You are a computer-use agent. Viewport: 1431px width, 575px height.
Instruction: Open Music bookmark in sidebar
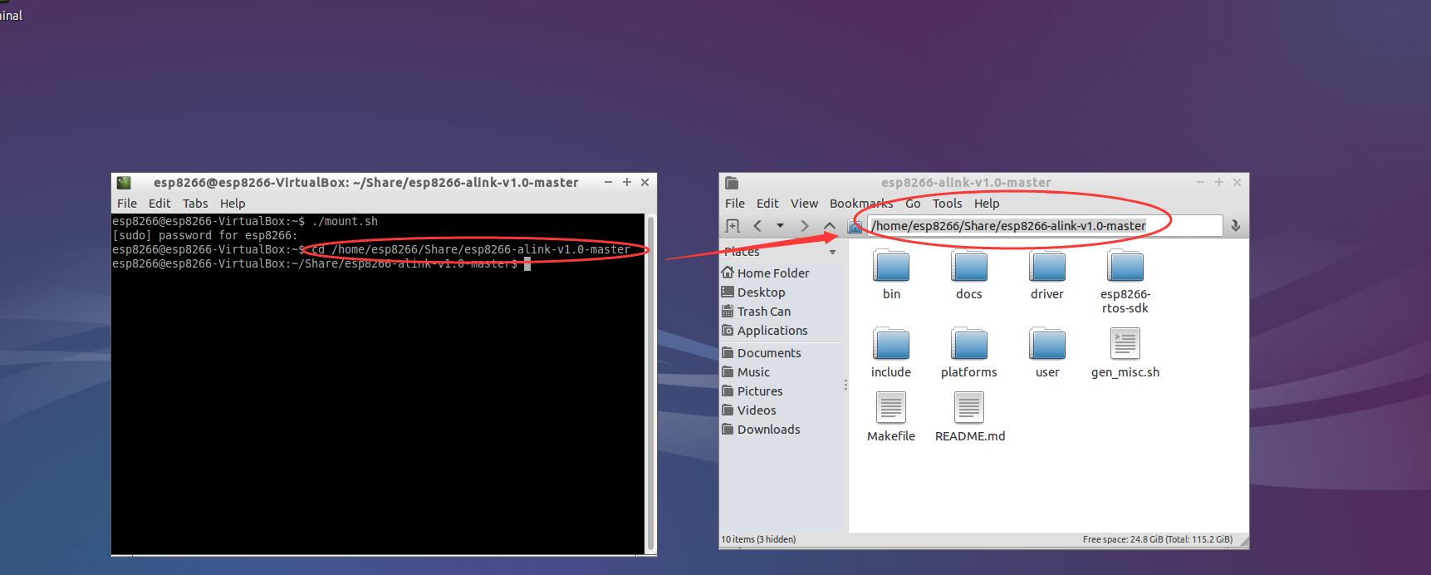tap(746, 371)
